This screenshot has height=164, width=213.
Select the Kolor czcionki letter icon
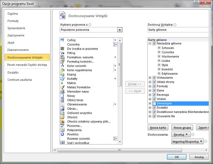[62, 66]
